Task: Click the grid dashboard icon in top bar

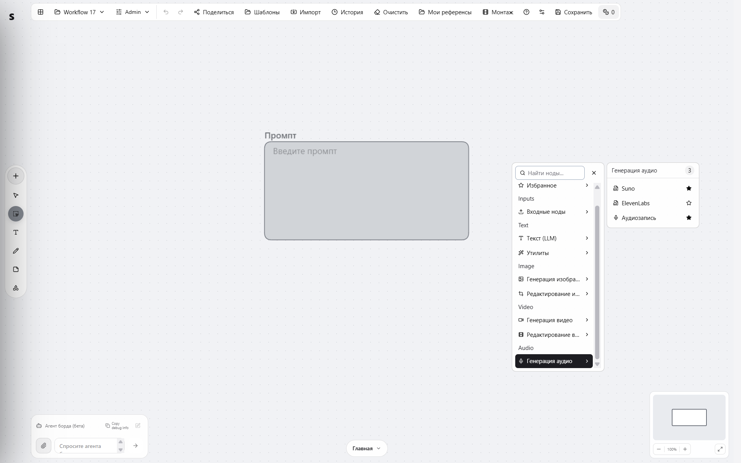Action: click(41, 12)
